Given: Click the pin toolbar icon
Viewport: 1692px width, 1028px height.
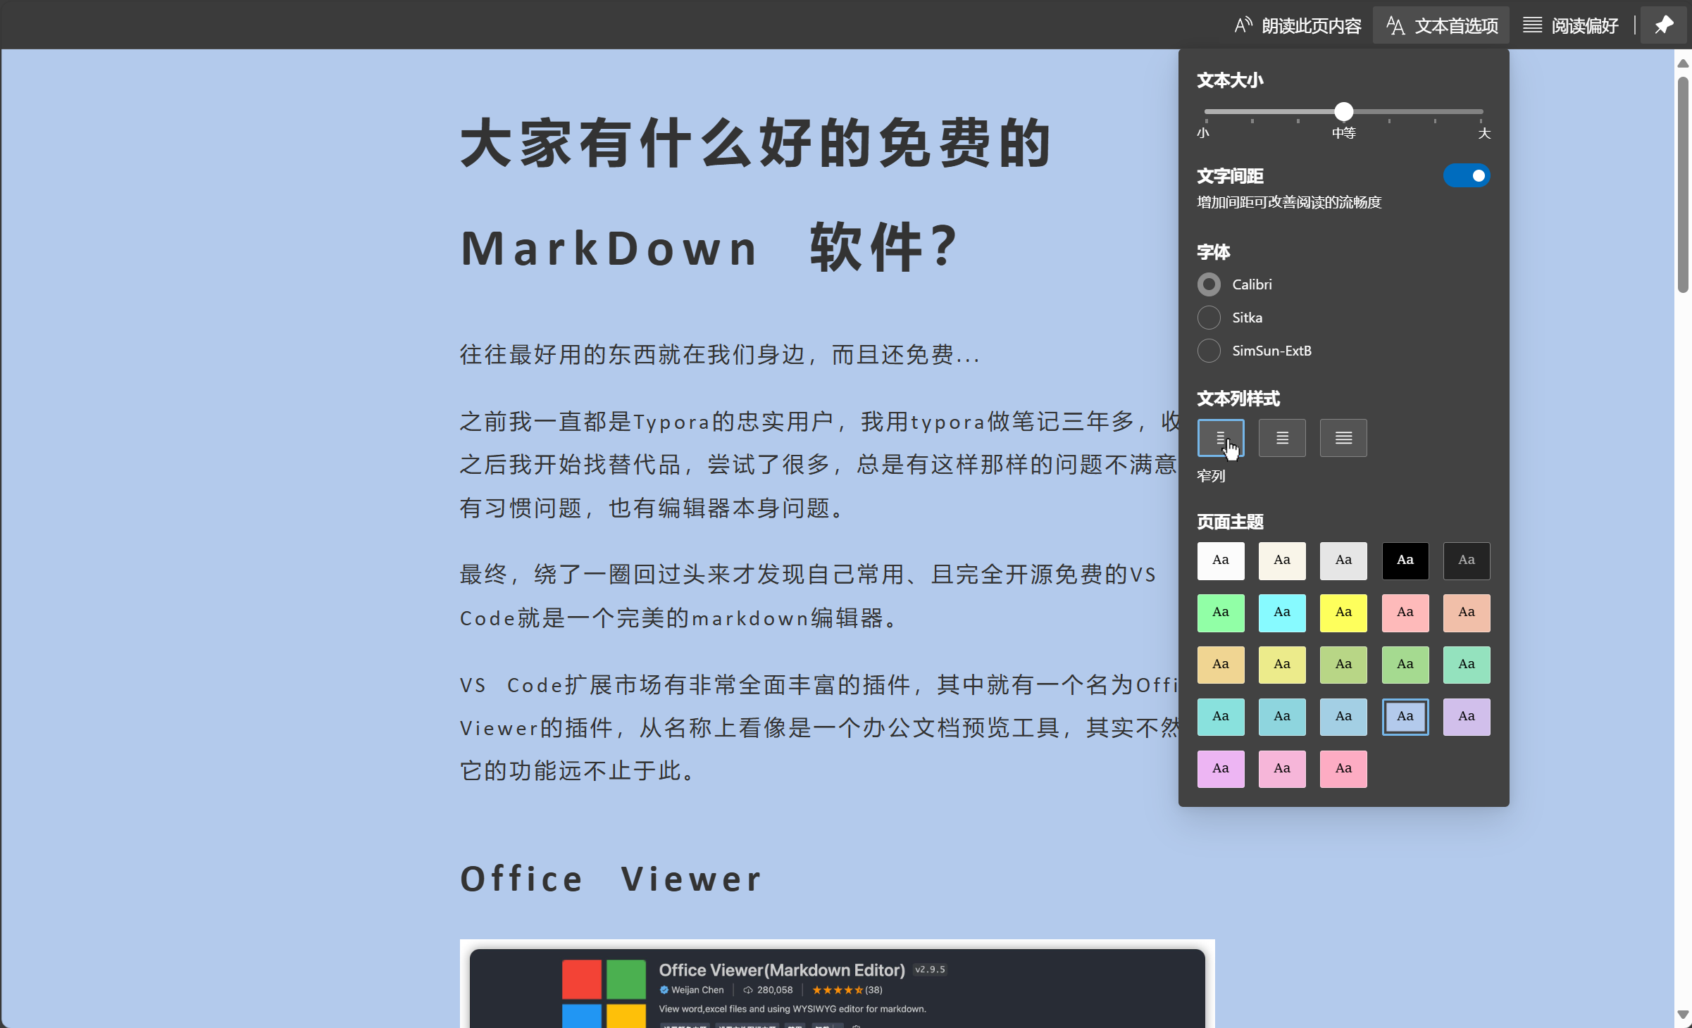Looking at the screenshot, I should pos(1663,25).
